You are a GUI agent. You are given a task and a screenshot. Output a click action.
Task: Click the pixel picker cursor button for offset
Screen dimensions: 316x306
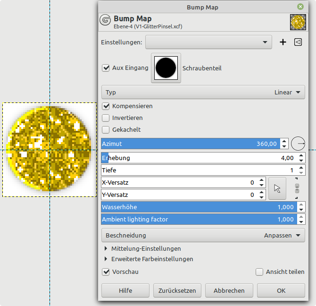tap(277, 188)
